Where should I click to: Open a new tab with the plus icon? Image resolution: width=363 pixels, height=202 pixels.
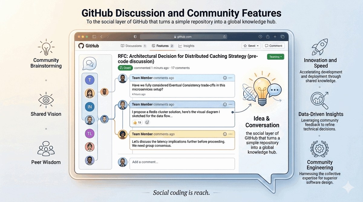point(275,37)
